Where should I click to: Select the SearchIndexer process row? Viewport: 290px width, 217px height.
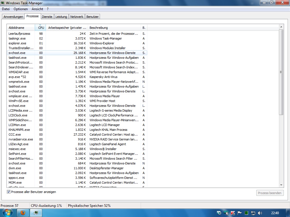tap(77, 67)
